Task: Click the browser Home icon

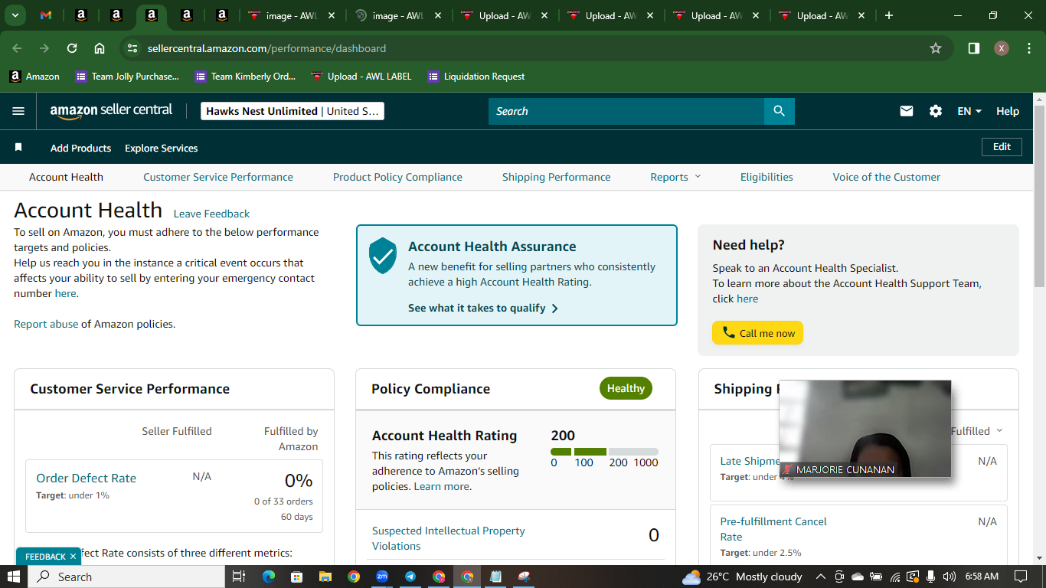Action: tap(100, 48)
